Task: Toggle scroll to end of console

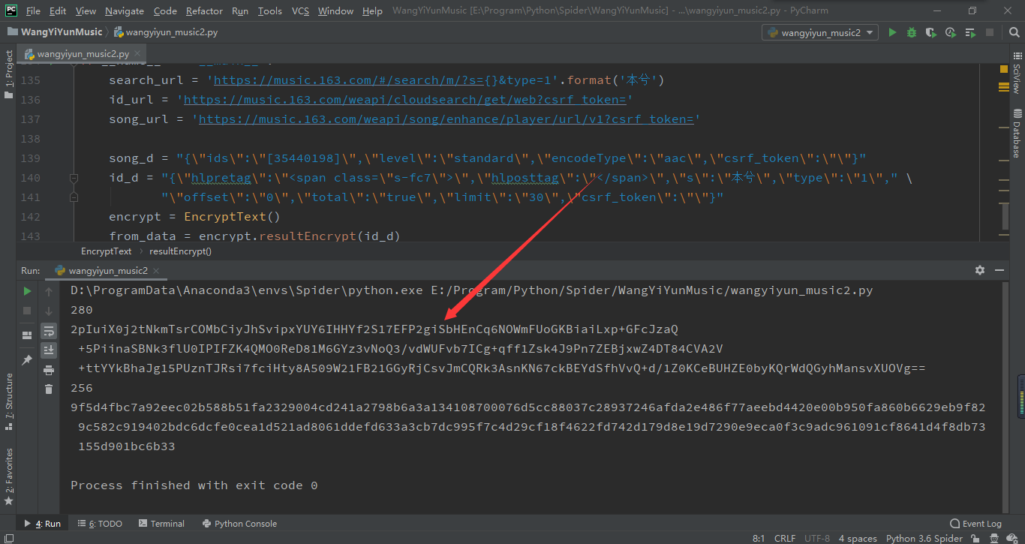Action: [49, 350]
